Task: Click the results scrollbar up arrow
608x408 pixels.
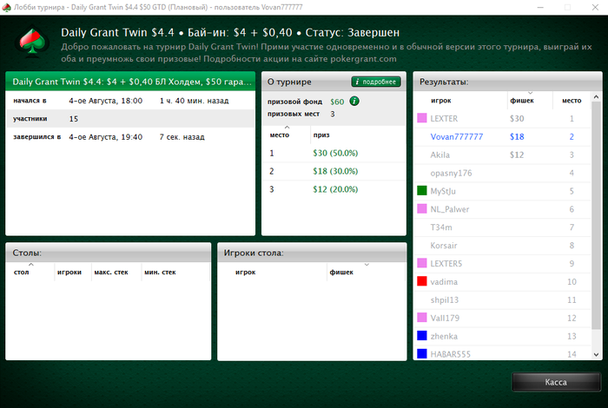Action: 596,96
